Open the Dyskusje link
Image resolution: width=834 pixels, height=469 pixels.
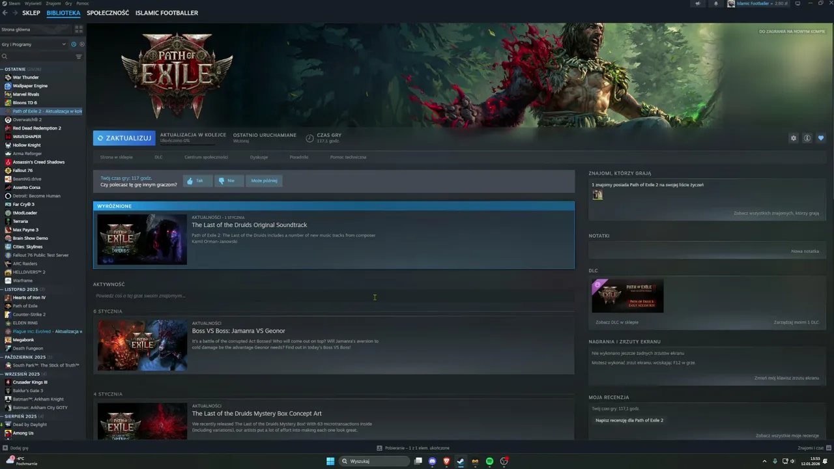tap(259, 157)
